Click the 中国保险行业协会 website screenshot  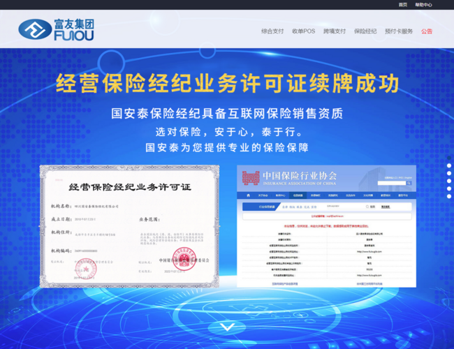(x=326, y=227)
